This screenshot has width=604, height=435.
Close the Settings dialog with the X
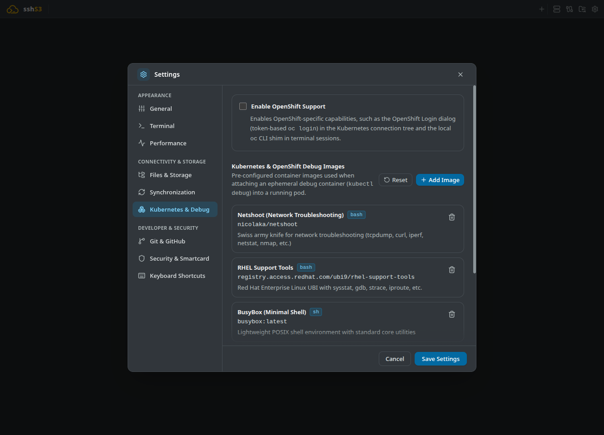click(460, 74)
